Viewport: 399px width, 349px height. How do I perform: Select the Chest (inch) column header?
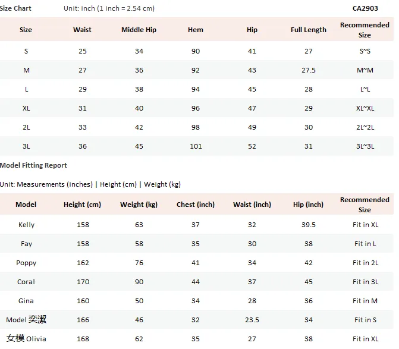(196, 205)
